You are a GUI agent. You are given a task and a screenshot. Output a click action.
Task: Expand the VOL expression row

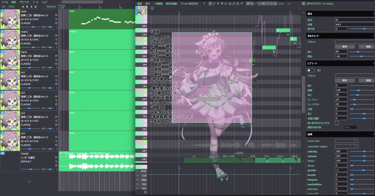click(138, 189)
